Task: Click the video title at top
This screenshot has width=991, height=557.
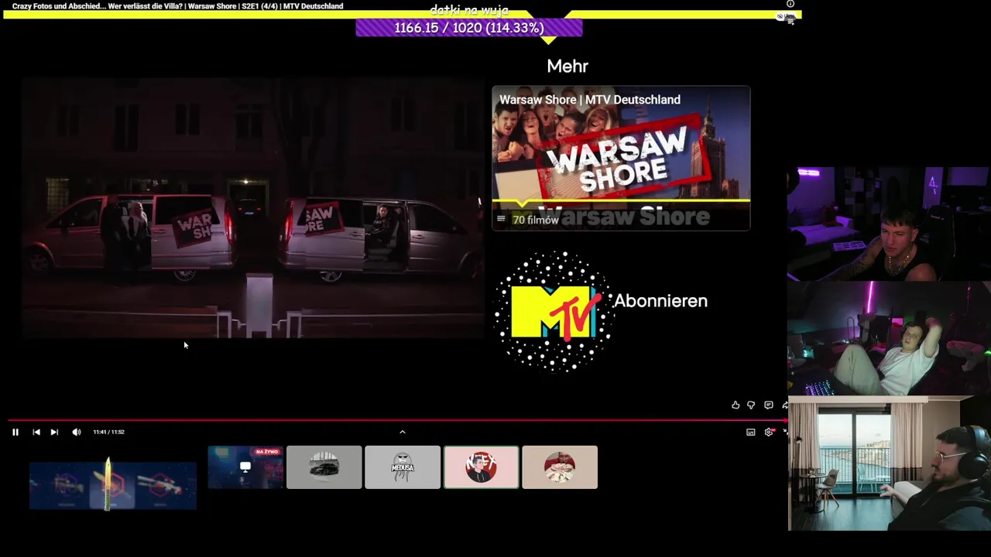Action: [x=177, y=6]
